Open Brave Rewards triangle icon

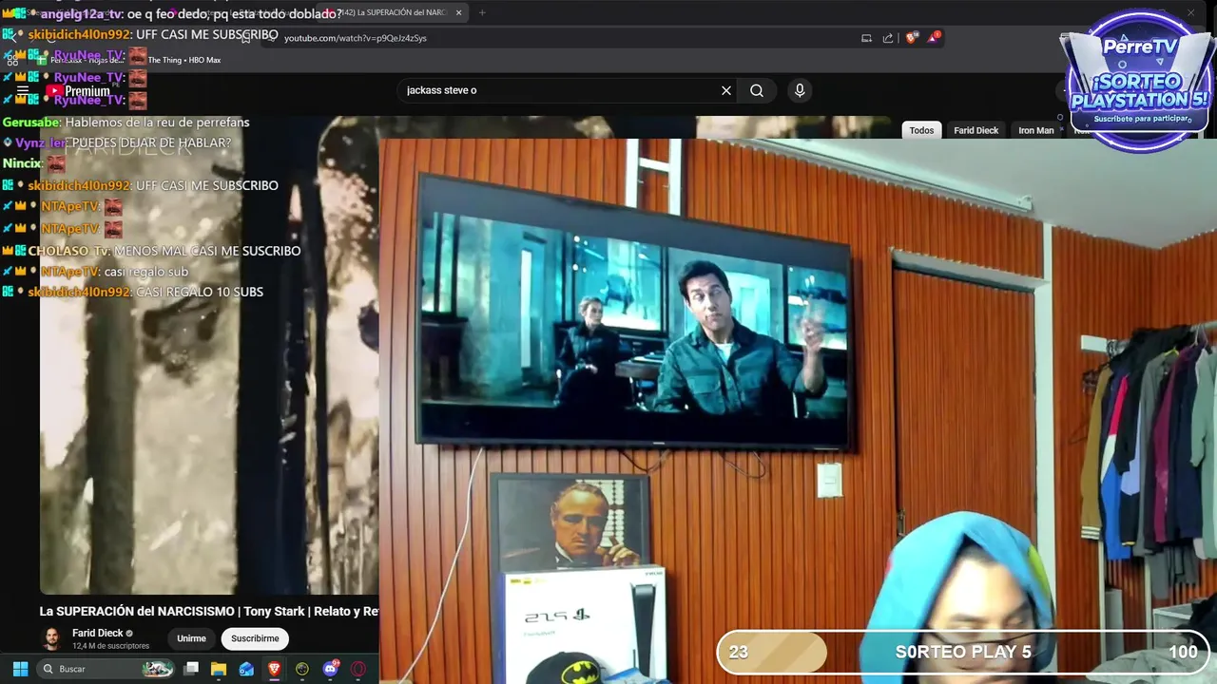(x=935, y=38)
